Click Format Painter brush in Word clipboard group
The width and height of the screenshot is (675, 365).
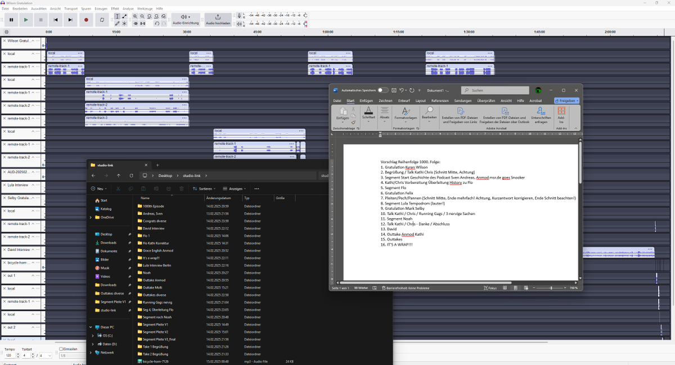[x=354, y=122]
